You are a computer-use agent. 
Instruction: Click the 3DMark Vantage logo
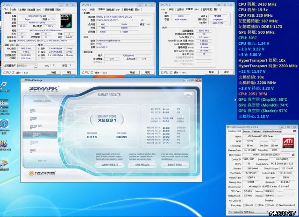pos(44,89)
